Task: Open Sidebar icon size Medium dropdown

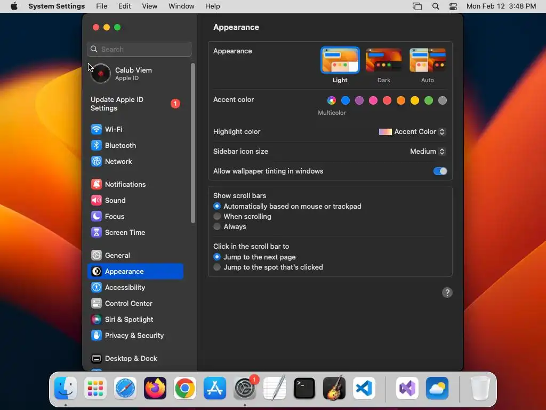Action: pos(428,151)
